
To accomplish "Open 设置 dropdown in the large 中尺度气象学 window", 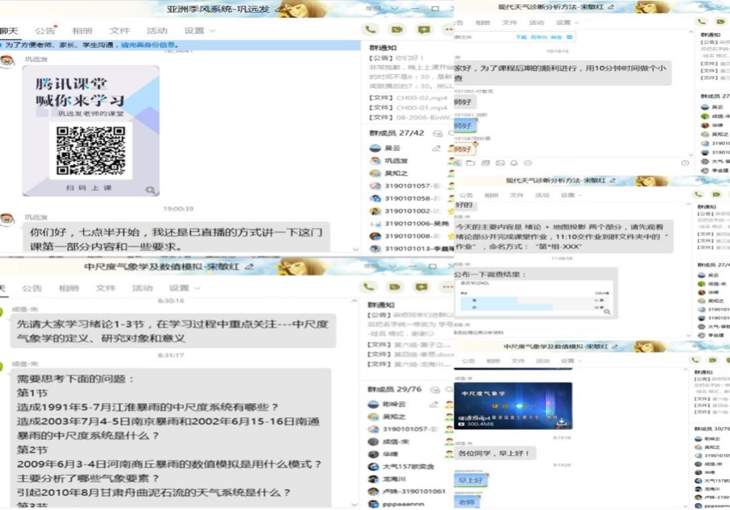I will coord(184,288).
